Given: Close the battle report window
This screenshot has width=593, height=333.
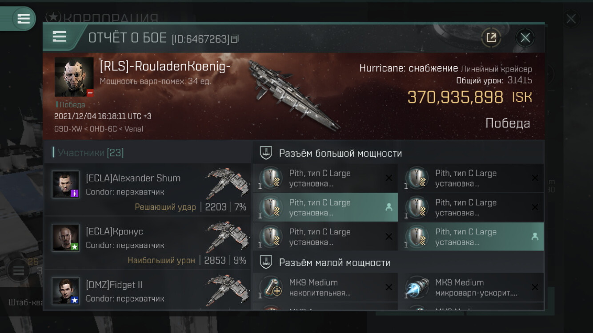Looking at the screenshot, I should click(x=525, y=38).
